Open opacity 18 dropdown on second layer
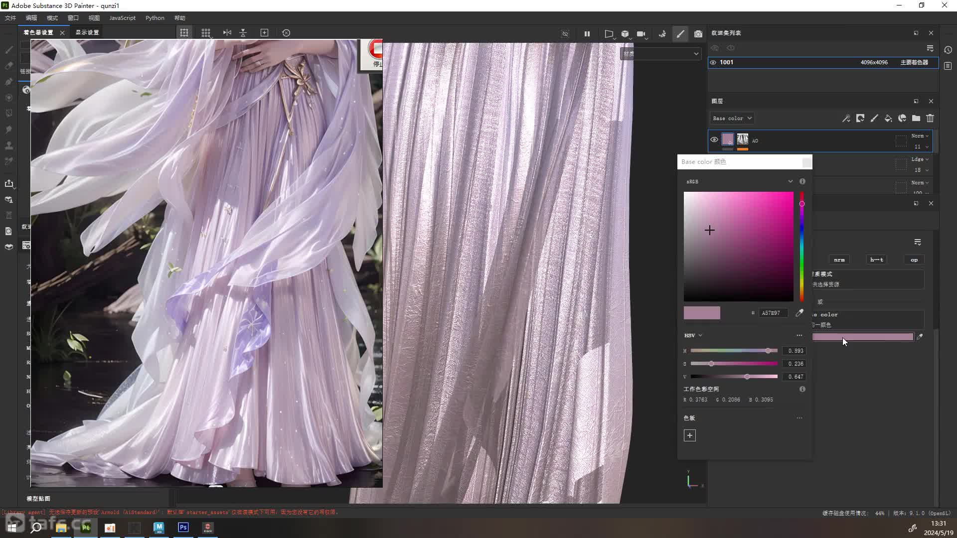The width and height of the screenshot is (957, 538). pyautogui.click(x=921, y=170)
